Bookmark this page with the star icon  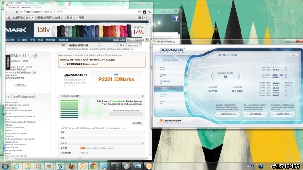pyautogui.click(x=139, y=12)
